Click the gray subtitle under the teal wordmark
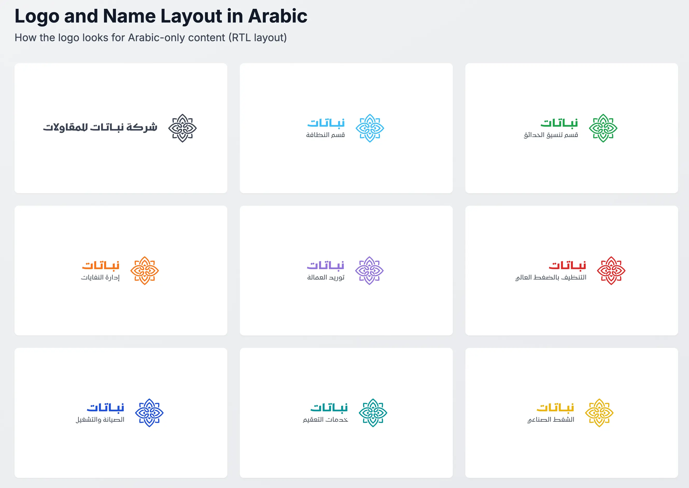The width and height of the screenshot is (689, 488). pos(325,419)
